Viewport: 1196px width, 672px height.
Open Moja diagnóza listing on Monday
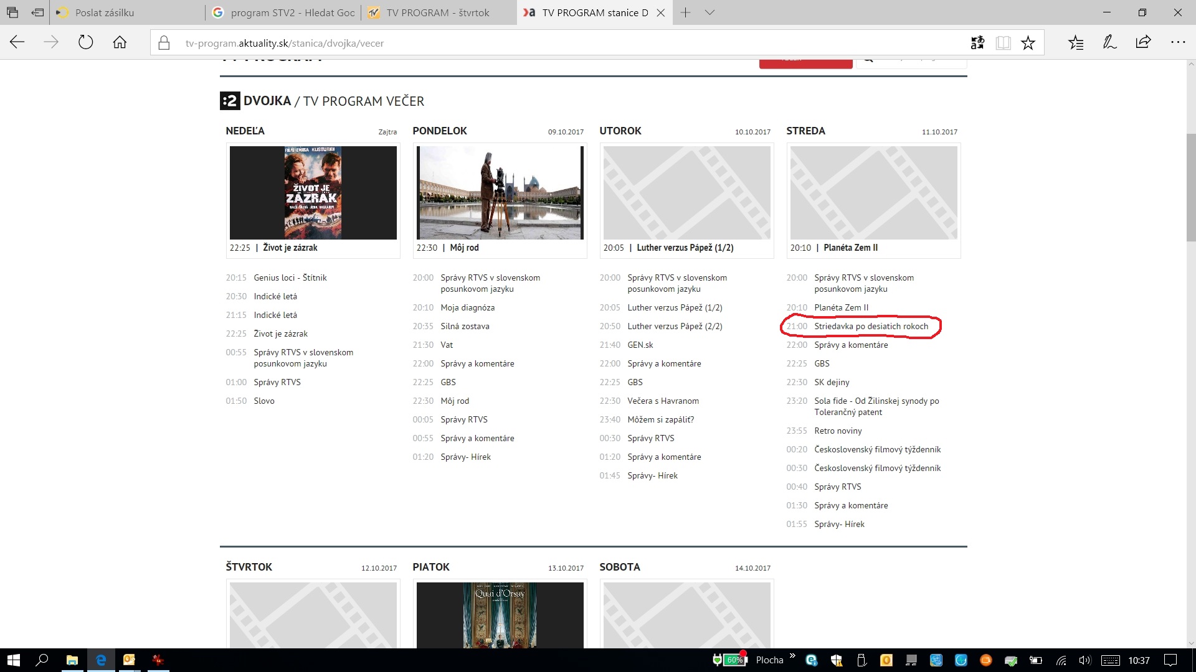click(x=467, y=307)
